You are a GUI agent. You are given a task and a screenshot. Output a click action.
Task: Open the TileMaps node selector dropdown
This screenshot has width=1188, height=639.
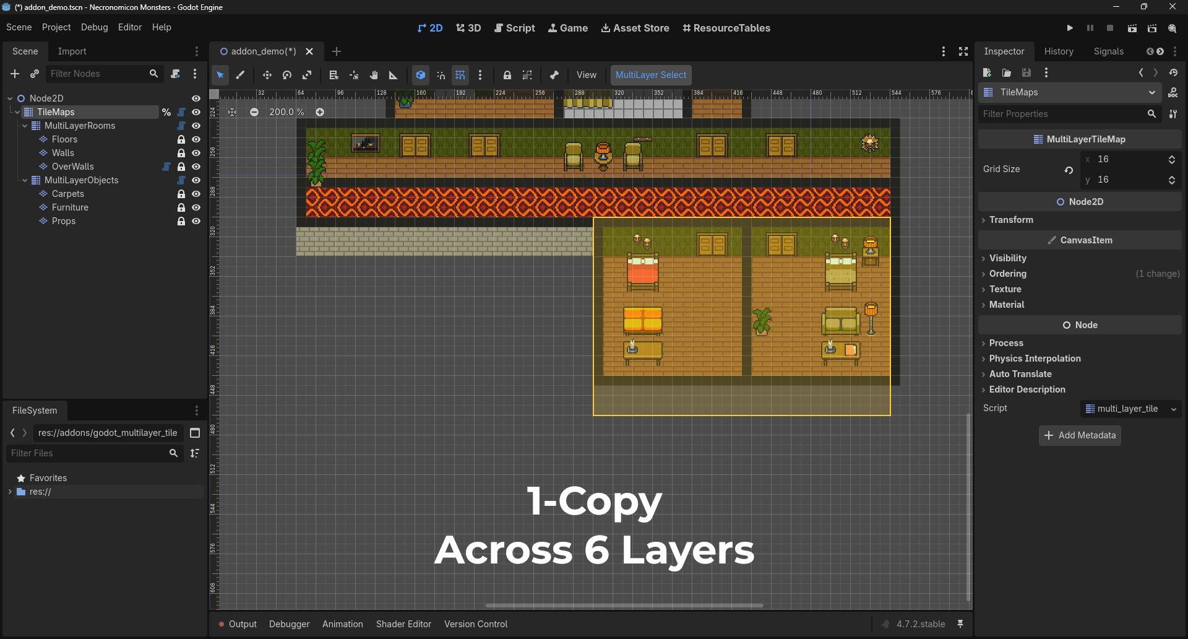click(1070, 92)
